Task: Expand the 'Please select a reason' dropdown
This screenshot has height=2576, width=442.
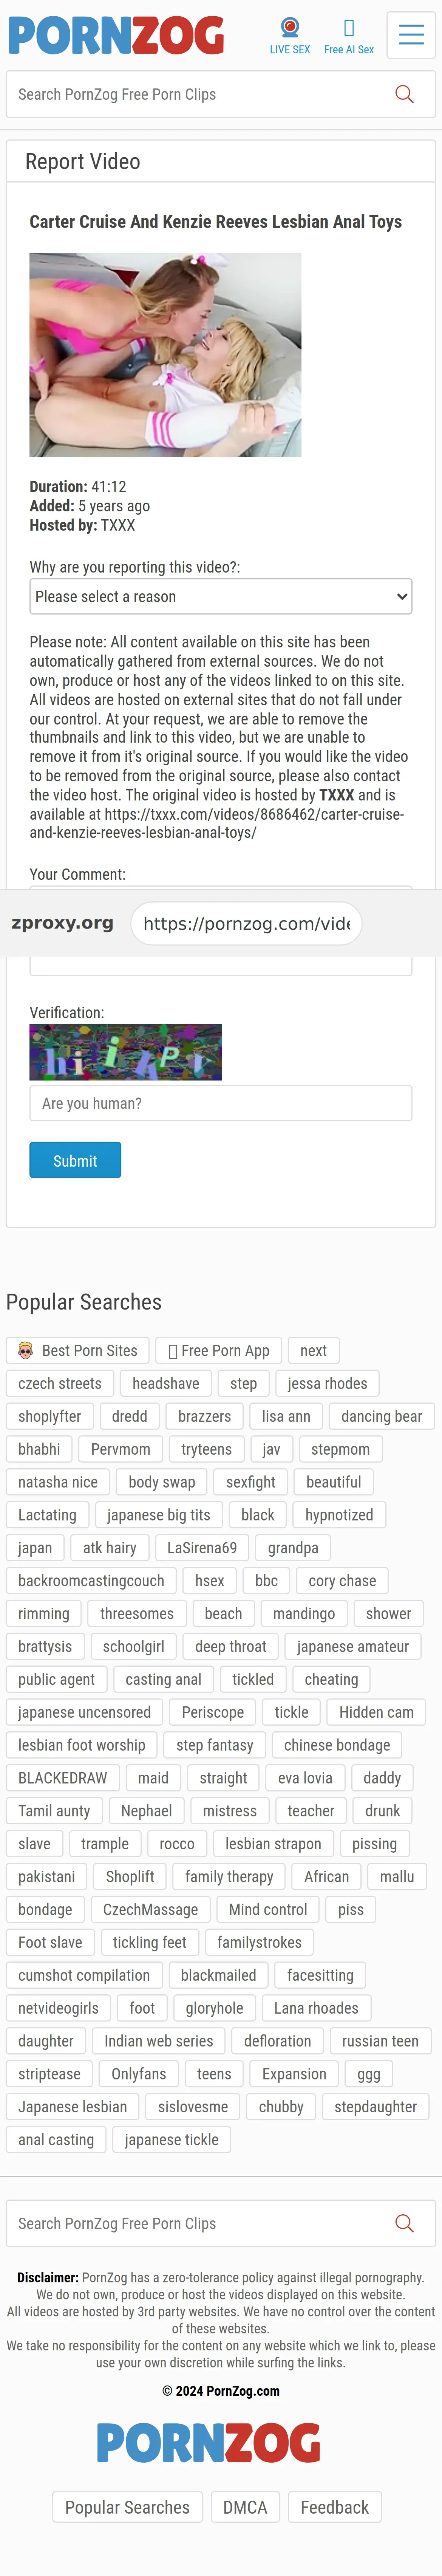Action: pyautogui.click(x=221, y=596)
